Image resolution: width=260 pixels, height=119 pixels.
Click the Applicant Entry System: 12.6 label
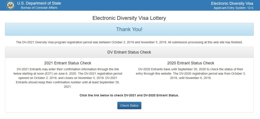click(x=234, y=8)
